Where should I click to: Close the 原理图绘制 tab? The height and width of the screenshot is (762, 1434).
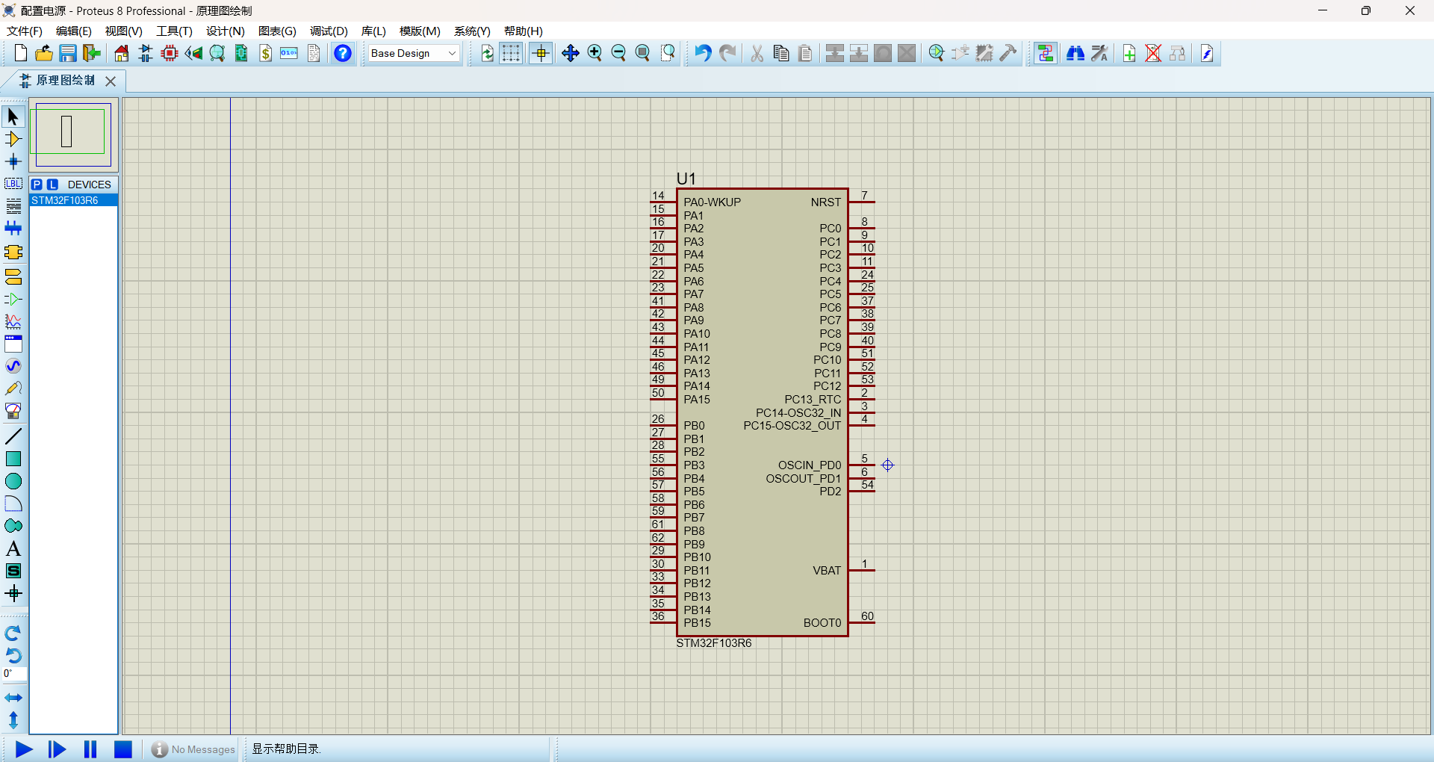(x=111, y=81)
